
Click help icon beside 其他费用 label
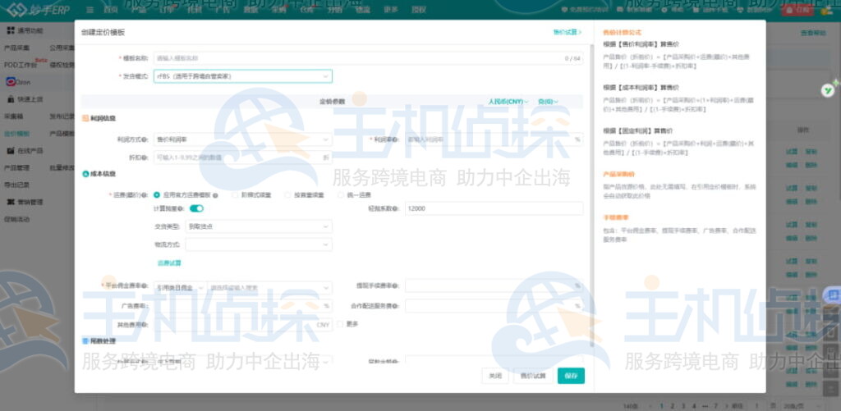tap(145, 325)
